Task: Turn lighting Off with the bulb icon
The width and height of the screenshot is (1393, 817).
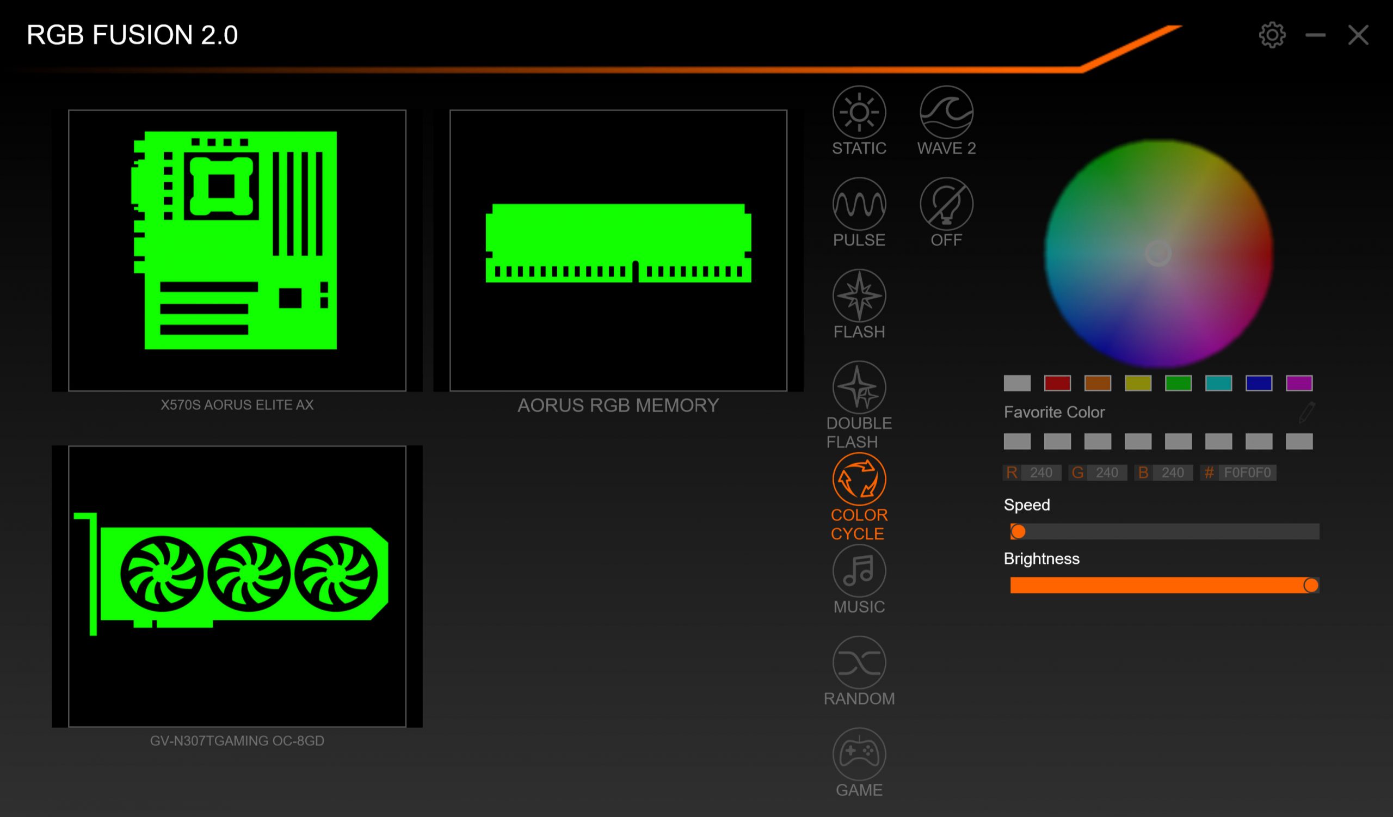Action: [x=946, y=204]
